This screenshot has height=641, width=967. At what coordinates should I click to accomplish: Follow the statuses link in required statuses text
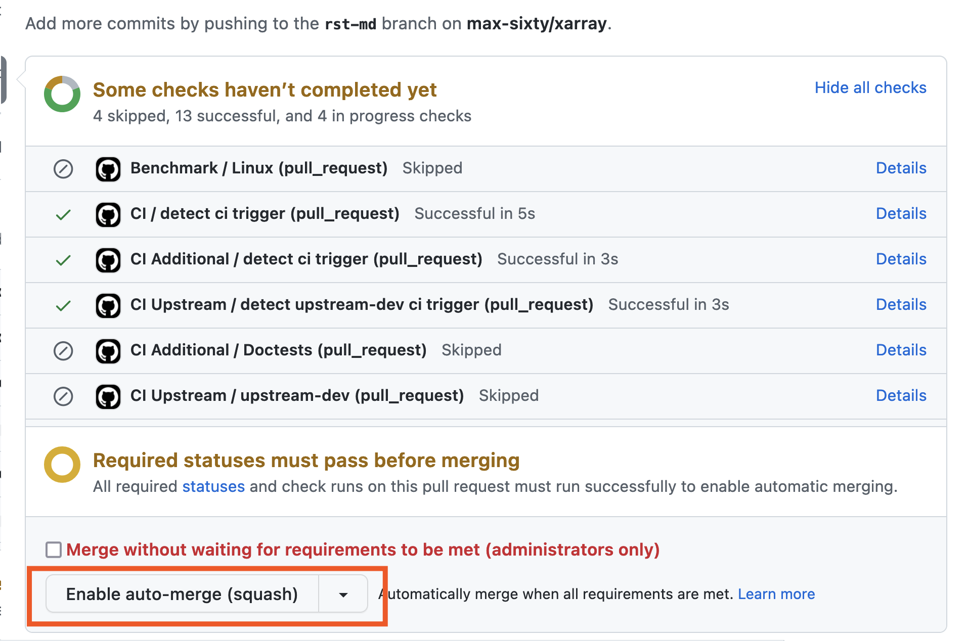[x=213, y=486]
